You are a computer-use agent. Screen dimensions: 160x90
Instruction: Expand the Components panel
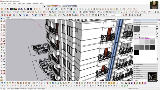coord(146,64)
